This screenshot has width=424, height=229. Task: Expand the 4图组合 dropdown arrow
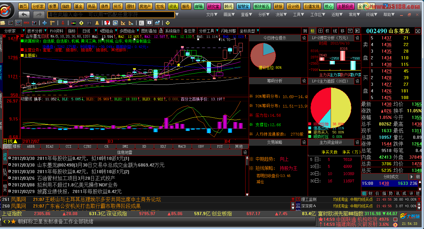point(115,31)
